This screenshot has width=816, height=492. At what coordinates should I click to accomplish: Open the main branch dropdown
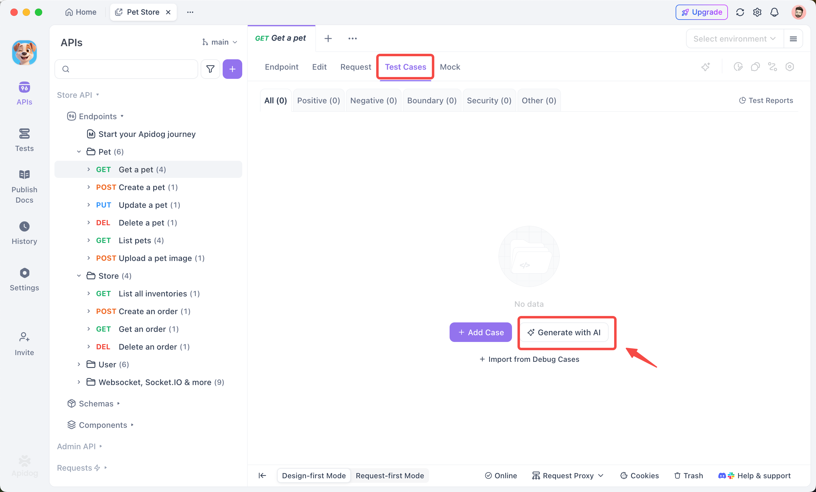pyautogui.click(x=220, y=42)
